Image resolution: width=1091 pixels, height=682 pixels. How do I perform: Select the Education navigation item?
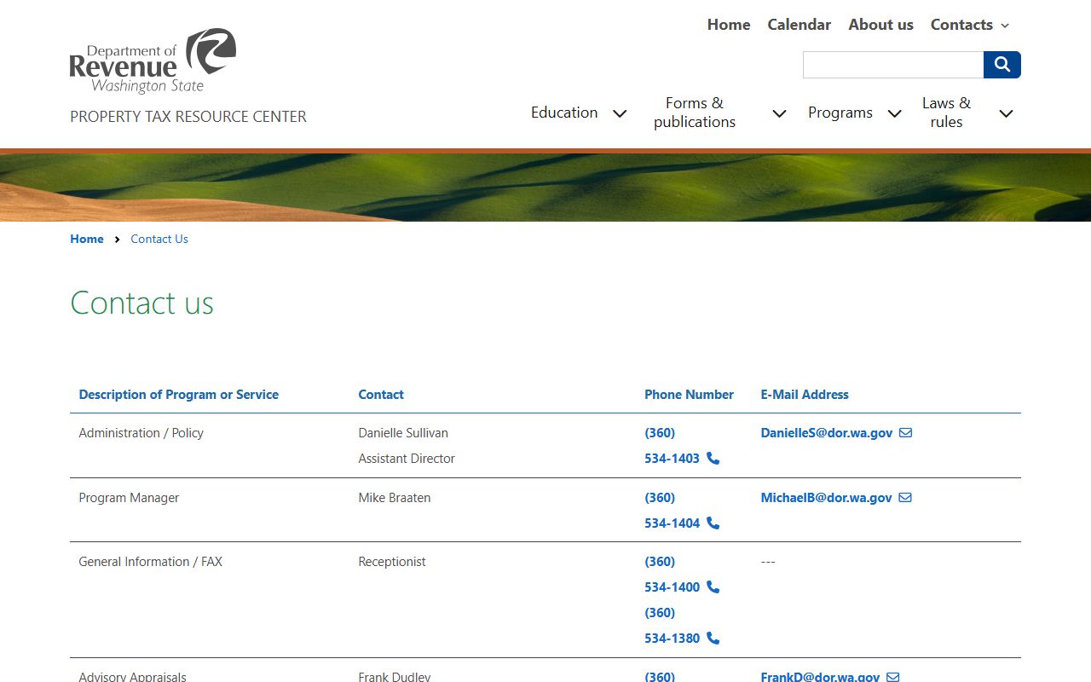tap(564, 113)
